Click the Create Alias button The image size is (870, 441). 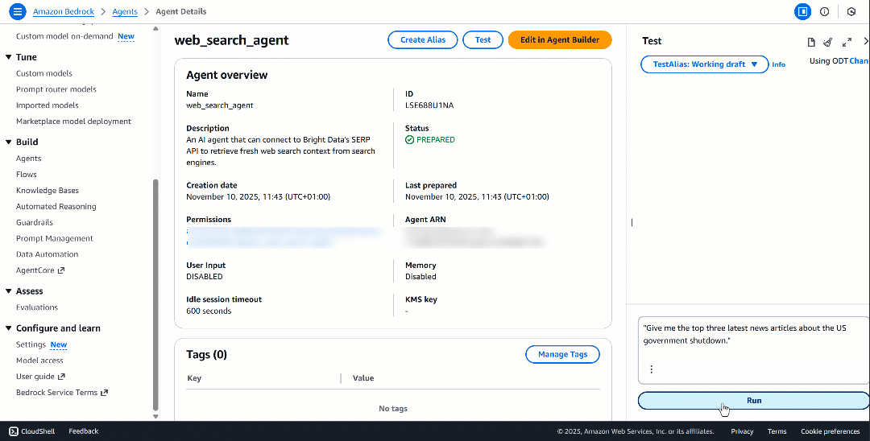tap(424, 40)
